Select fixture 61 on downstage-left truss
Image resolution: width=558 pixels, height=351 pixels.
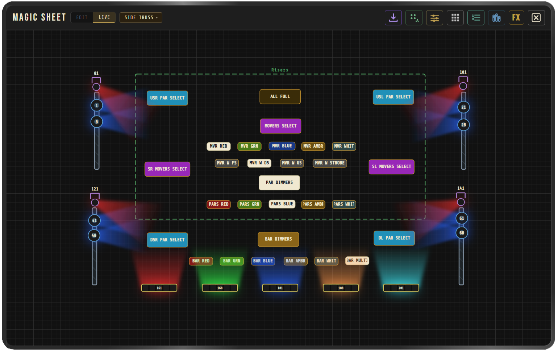point(462,218)
